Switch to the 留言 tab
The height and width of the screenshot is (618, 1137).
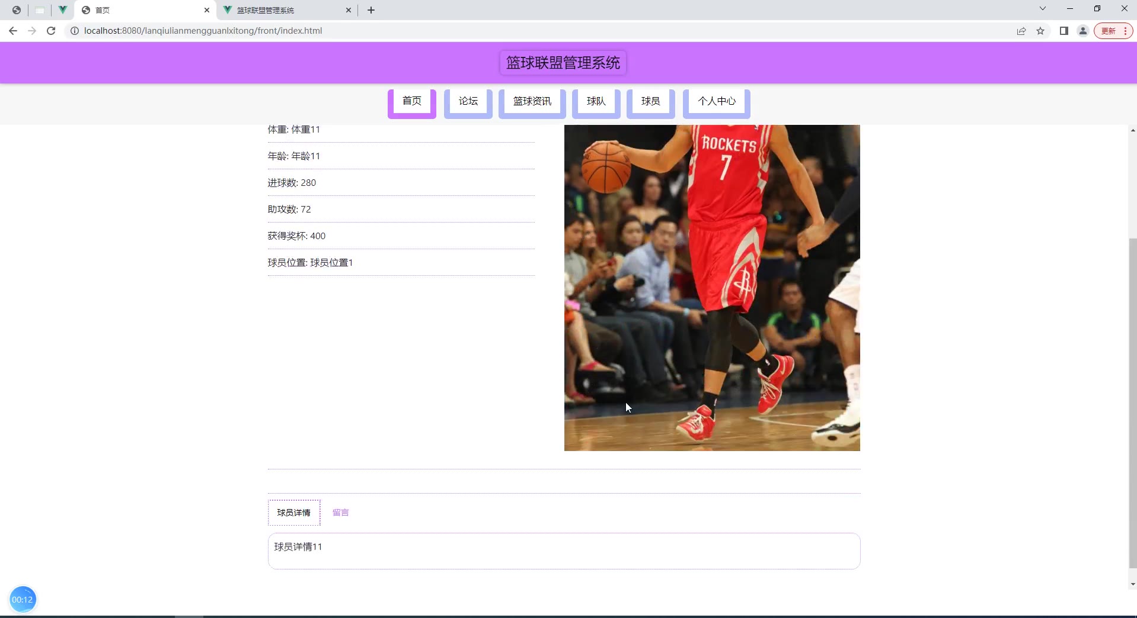341,513
